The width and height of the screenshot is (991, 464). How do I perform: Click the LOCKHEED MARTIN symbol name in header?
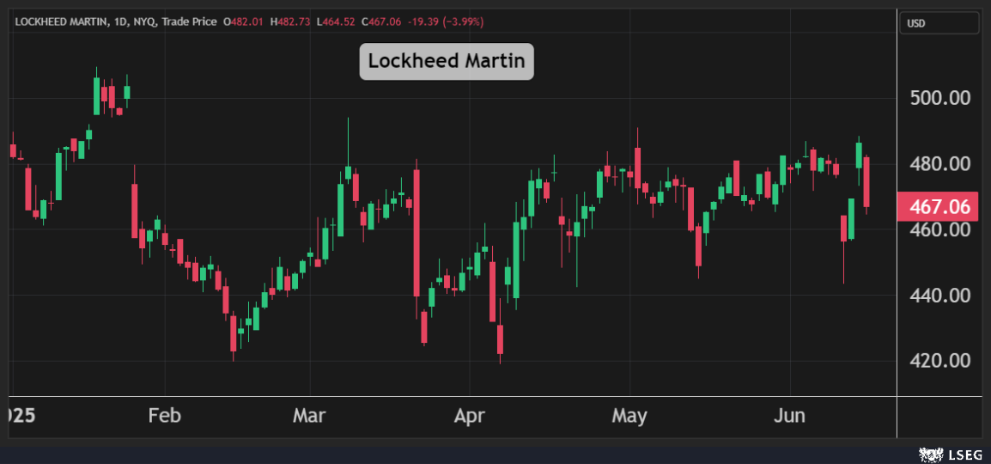[58, 21]
